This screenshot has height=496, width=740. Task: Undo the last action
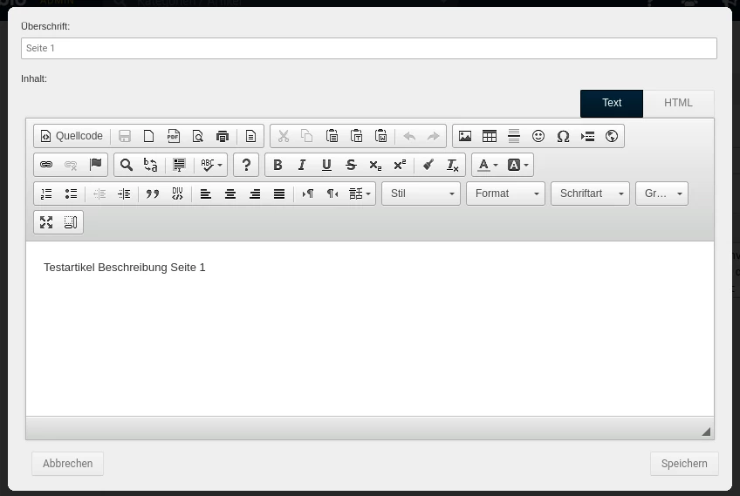409,136
